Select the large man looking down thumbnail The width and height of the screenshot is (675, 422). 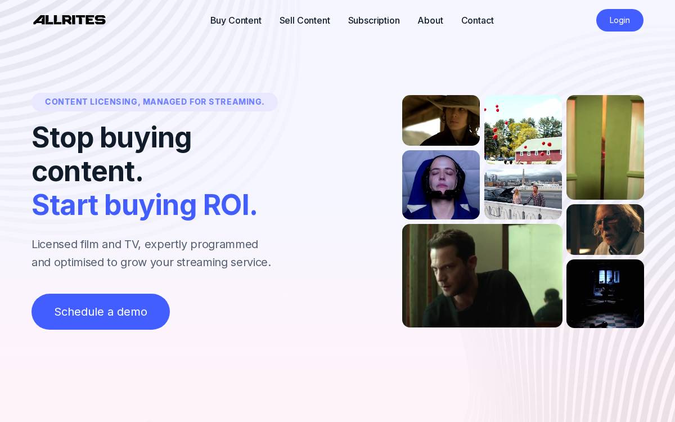click(482, 276)
